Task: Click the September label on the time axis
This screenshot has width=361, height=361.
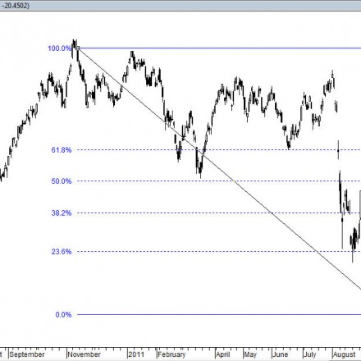Action: pyautogui.click(x=27, y=354)
